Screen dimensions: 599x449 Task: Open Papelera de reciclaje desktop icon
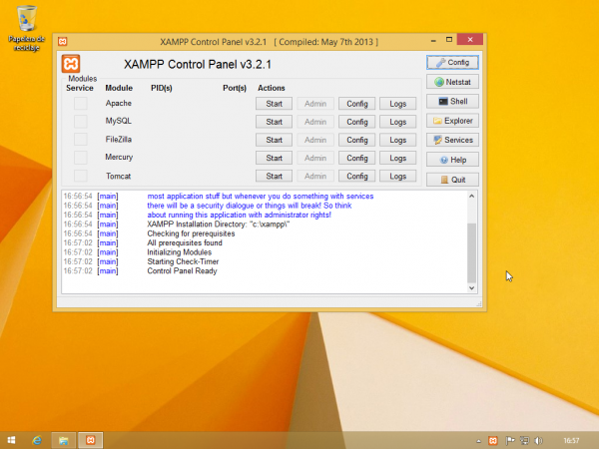pos(26,29)
